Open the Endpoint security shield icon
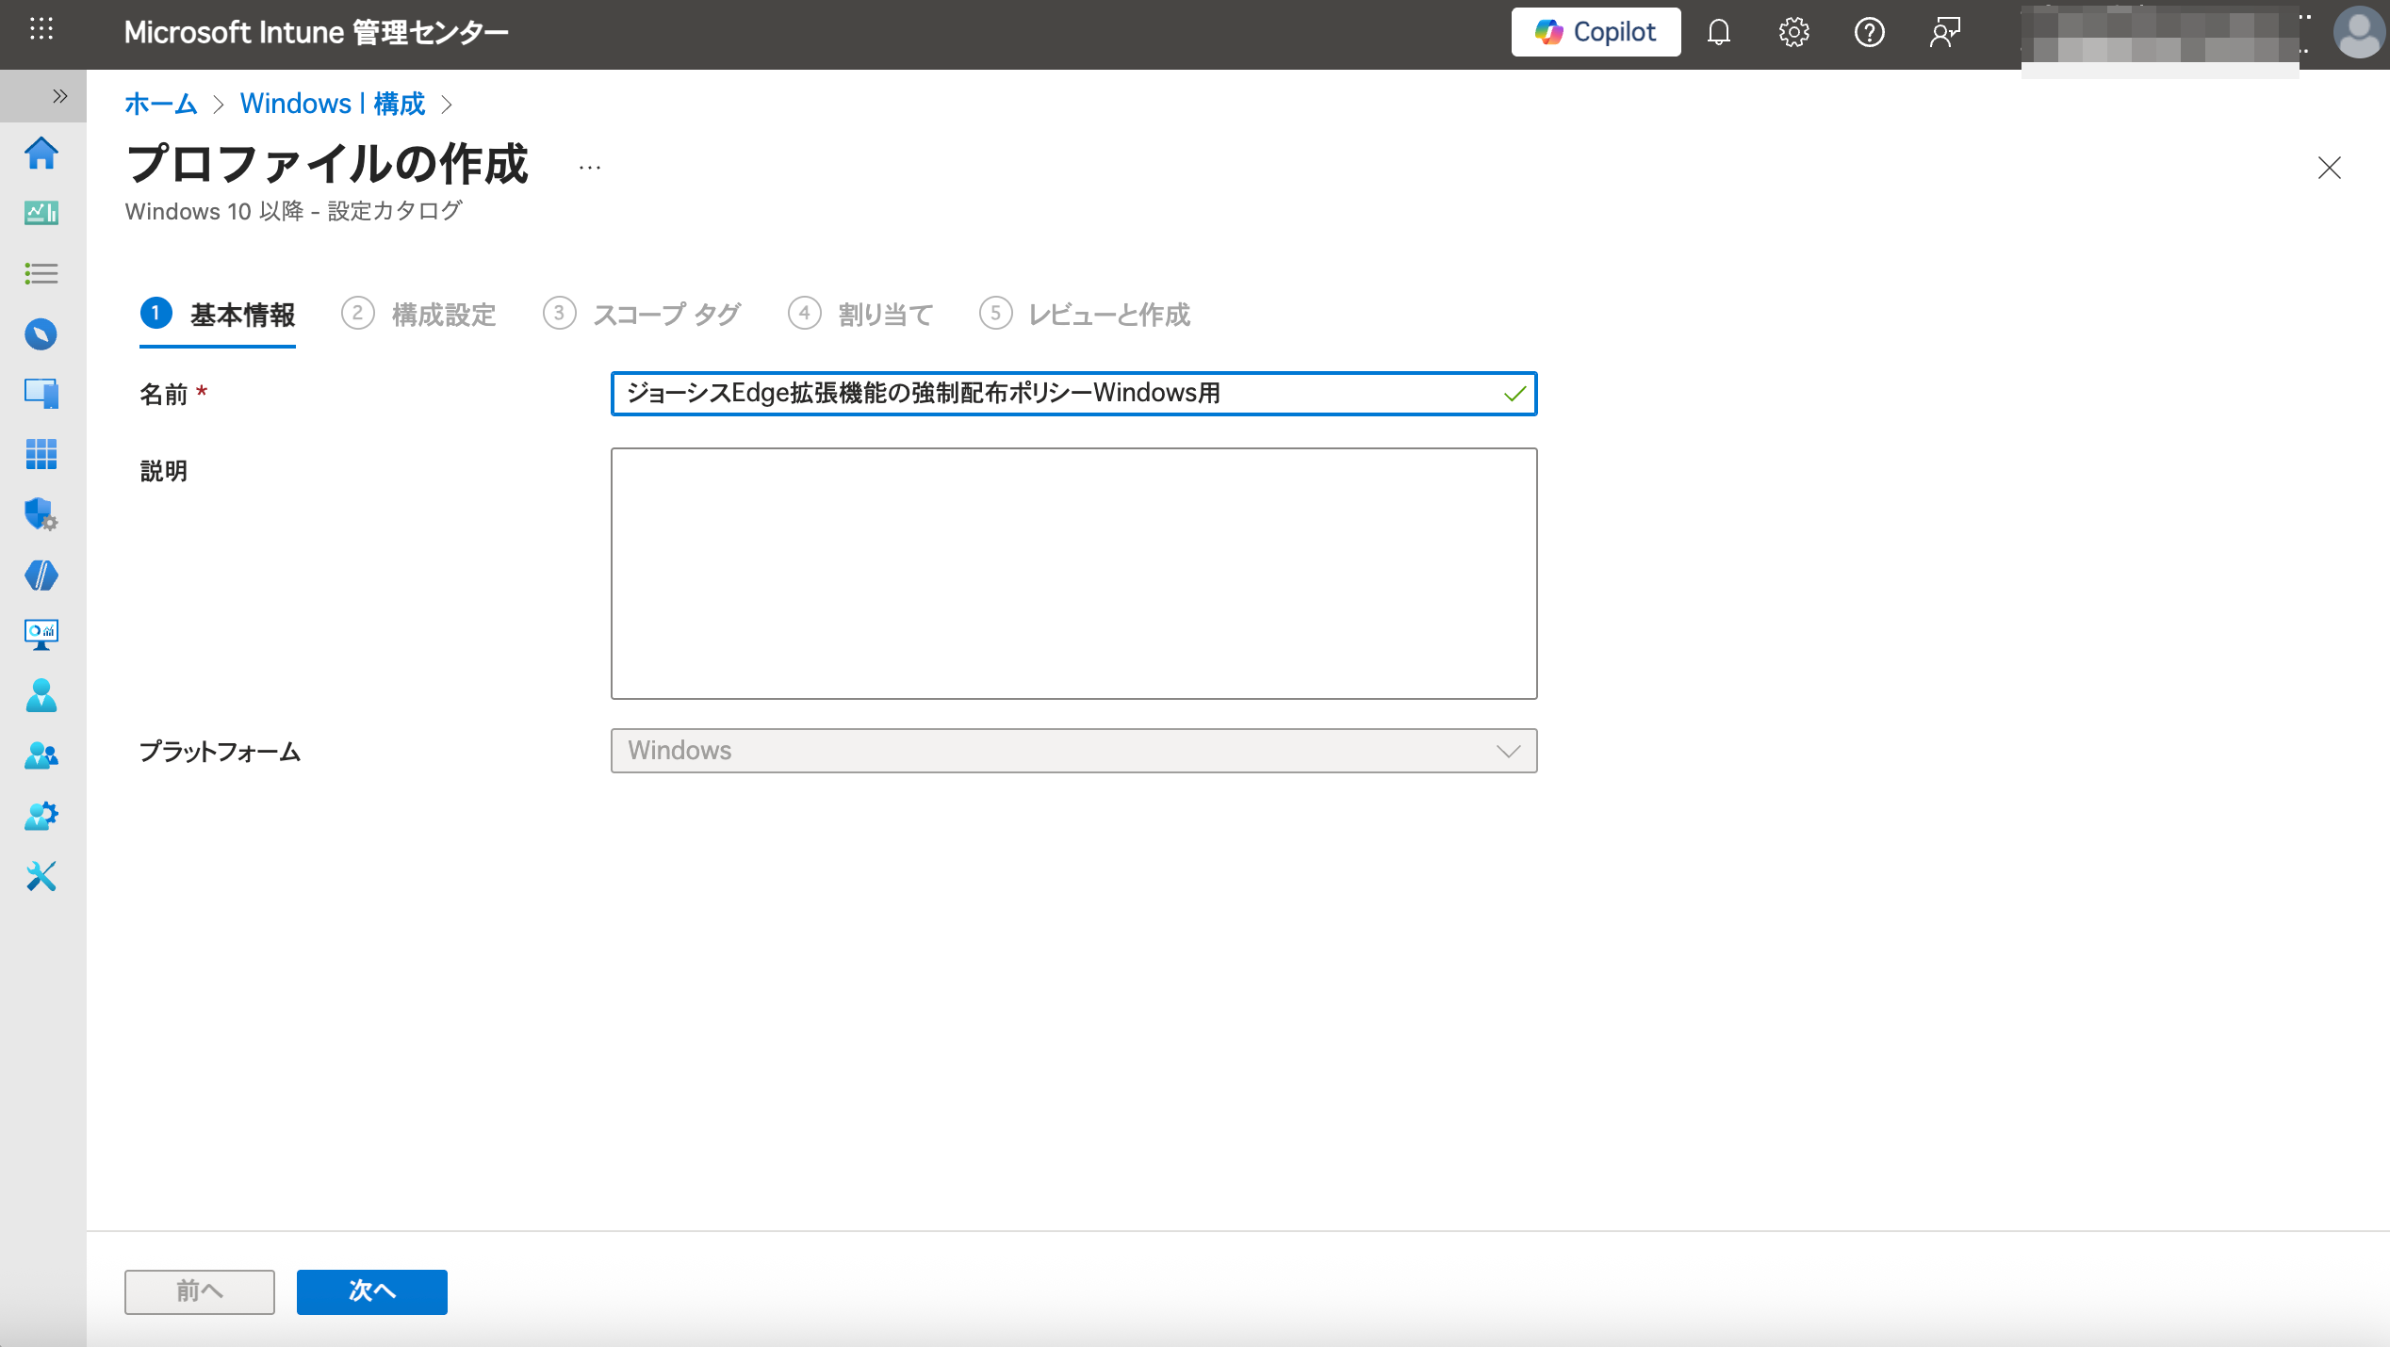Image resolution: width=2390 pixels, height=1347 pixels. pos(41,514)
